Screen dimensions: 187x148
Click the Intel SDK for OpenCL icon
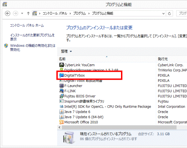(62, 107)
